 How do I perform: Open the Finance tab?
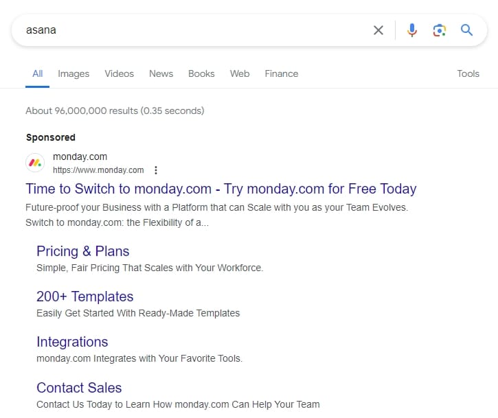pyautogui.click(x=282, y=73)
